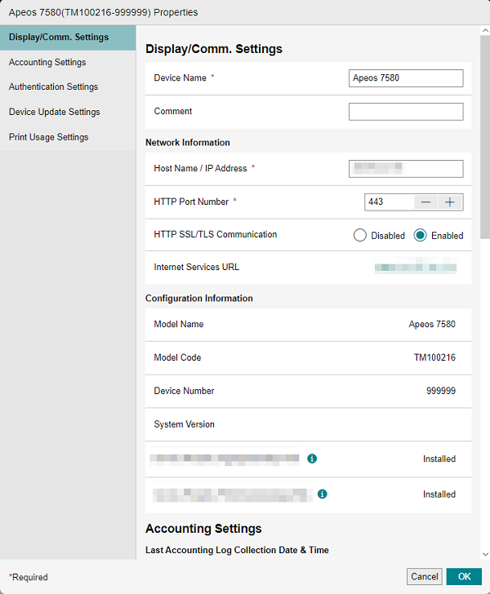Switch to Print Usage Settings
The height and width of the screenshot is (594, 490).
point(68,137)
